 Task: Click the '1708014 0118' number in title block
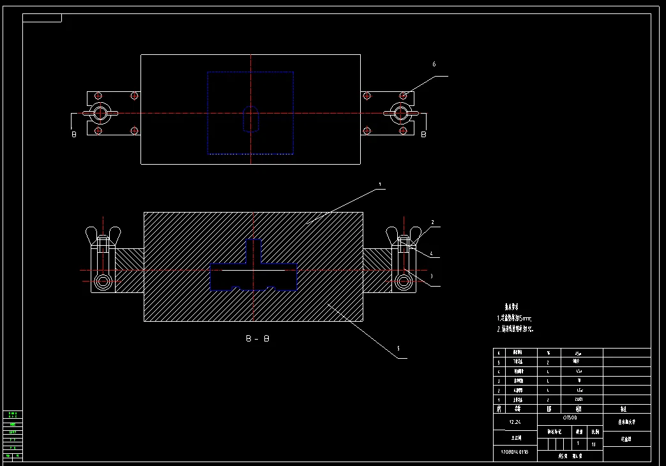pos(515,452)
